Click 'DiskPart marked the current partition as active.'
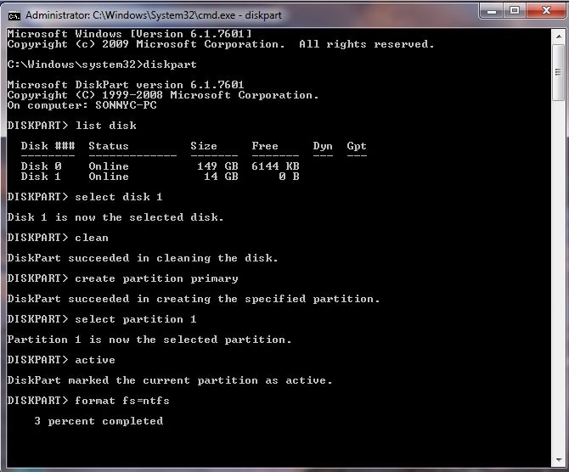569x472 pixels. [170, 380]
